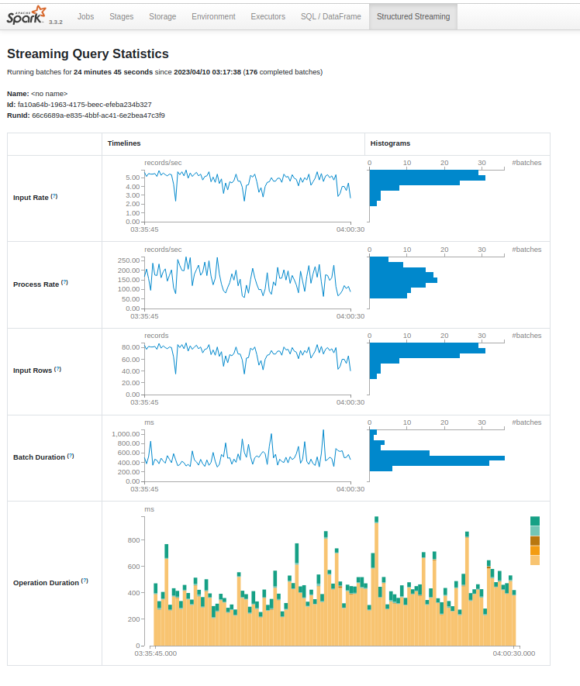Click the Operation Duration row label
580x686 pixels.
click(46, 583)
